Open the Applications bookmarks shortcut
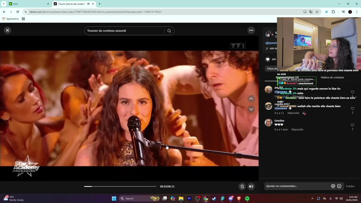The height and width of the screenshot is (203, 361). 10,19
